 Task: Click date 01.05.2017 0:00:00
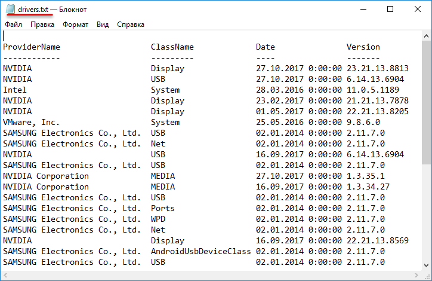(x=299, y=111)
